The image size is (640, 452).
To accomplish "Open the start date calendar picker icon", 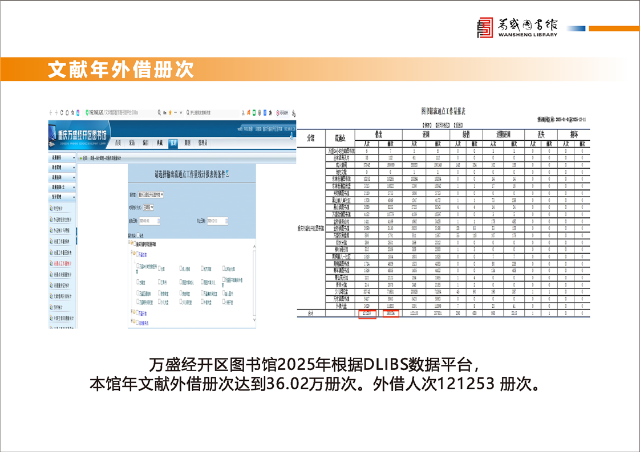I will pyautogui.click(x=158, y=221).
